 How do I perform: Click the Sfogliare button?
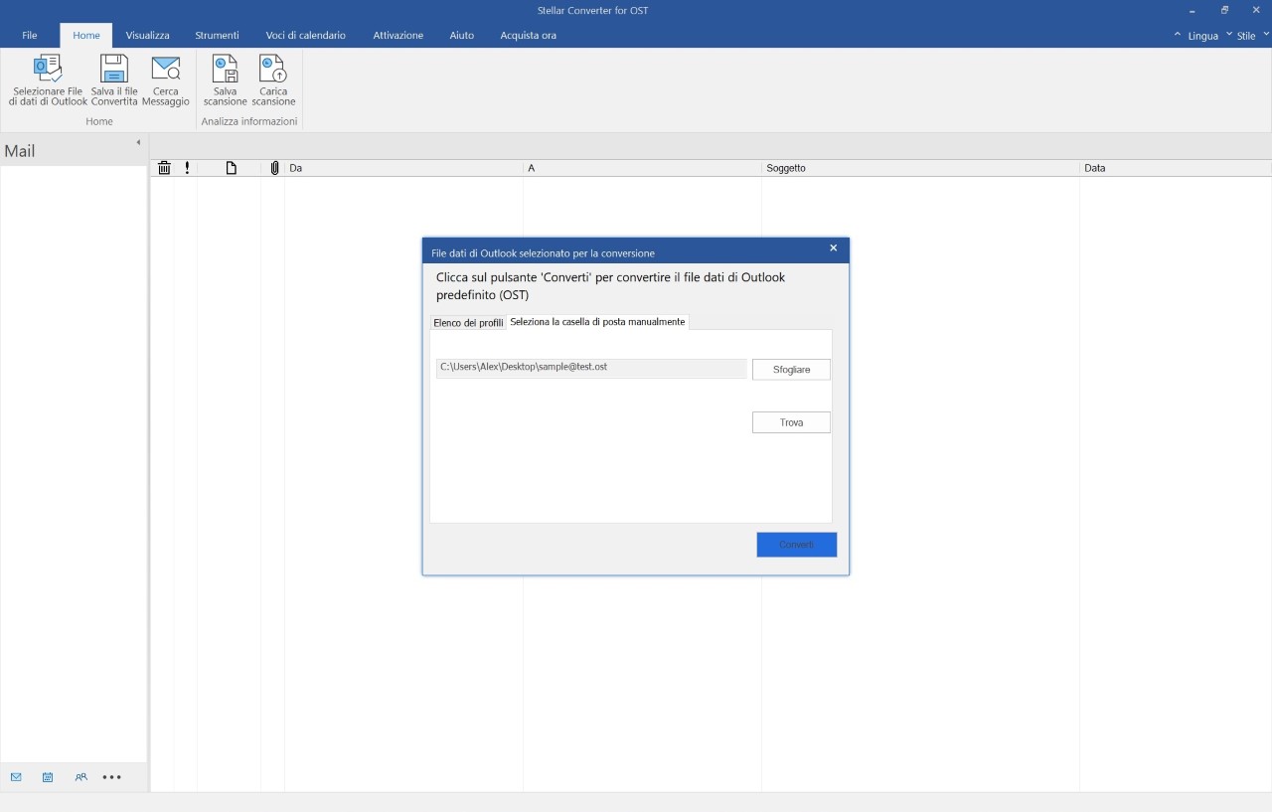coord(791,370)
